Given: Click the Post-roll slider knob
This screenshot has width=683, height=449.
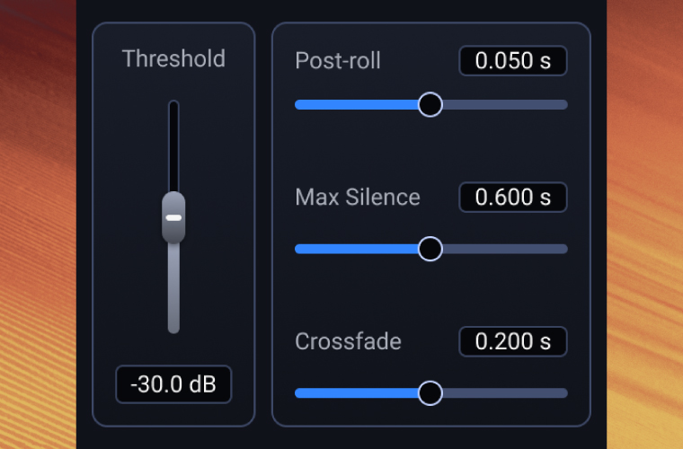Looking at the screenshot, I should coord(430,104).
